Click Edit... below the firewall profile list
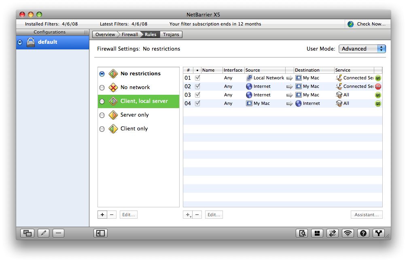The image size is (407, 262). 129,215
